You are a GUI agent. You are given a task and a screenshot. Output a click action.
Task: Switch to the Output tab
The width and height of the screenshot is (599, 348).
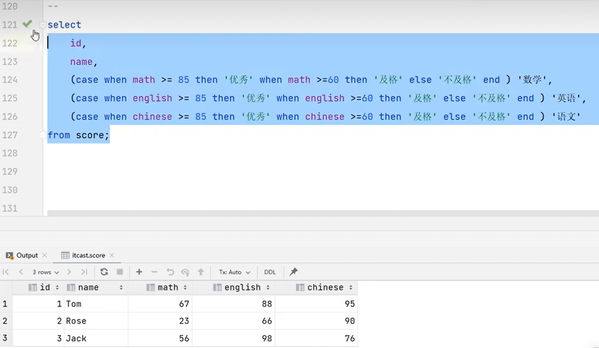27,255
